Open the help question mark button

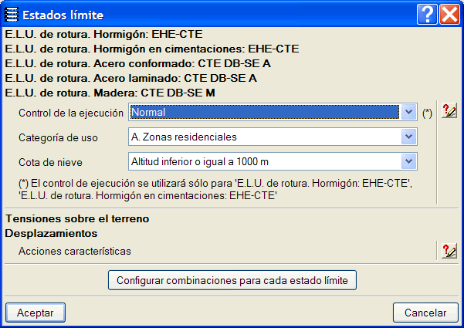tap(427, 14)
